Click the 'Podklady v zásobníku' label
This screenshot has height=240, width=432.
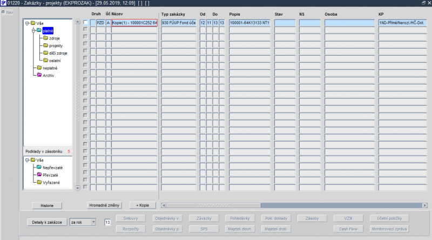[x=44, y=151]
